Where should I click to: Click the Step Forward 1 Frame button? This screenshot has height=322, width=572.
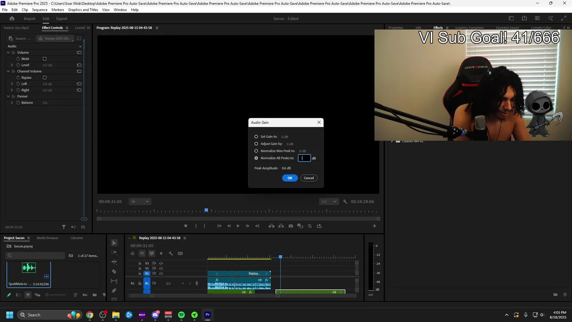[247, 226]
